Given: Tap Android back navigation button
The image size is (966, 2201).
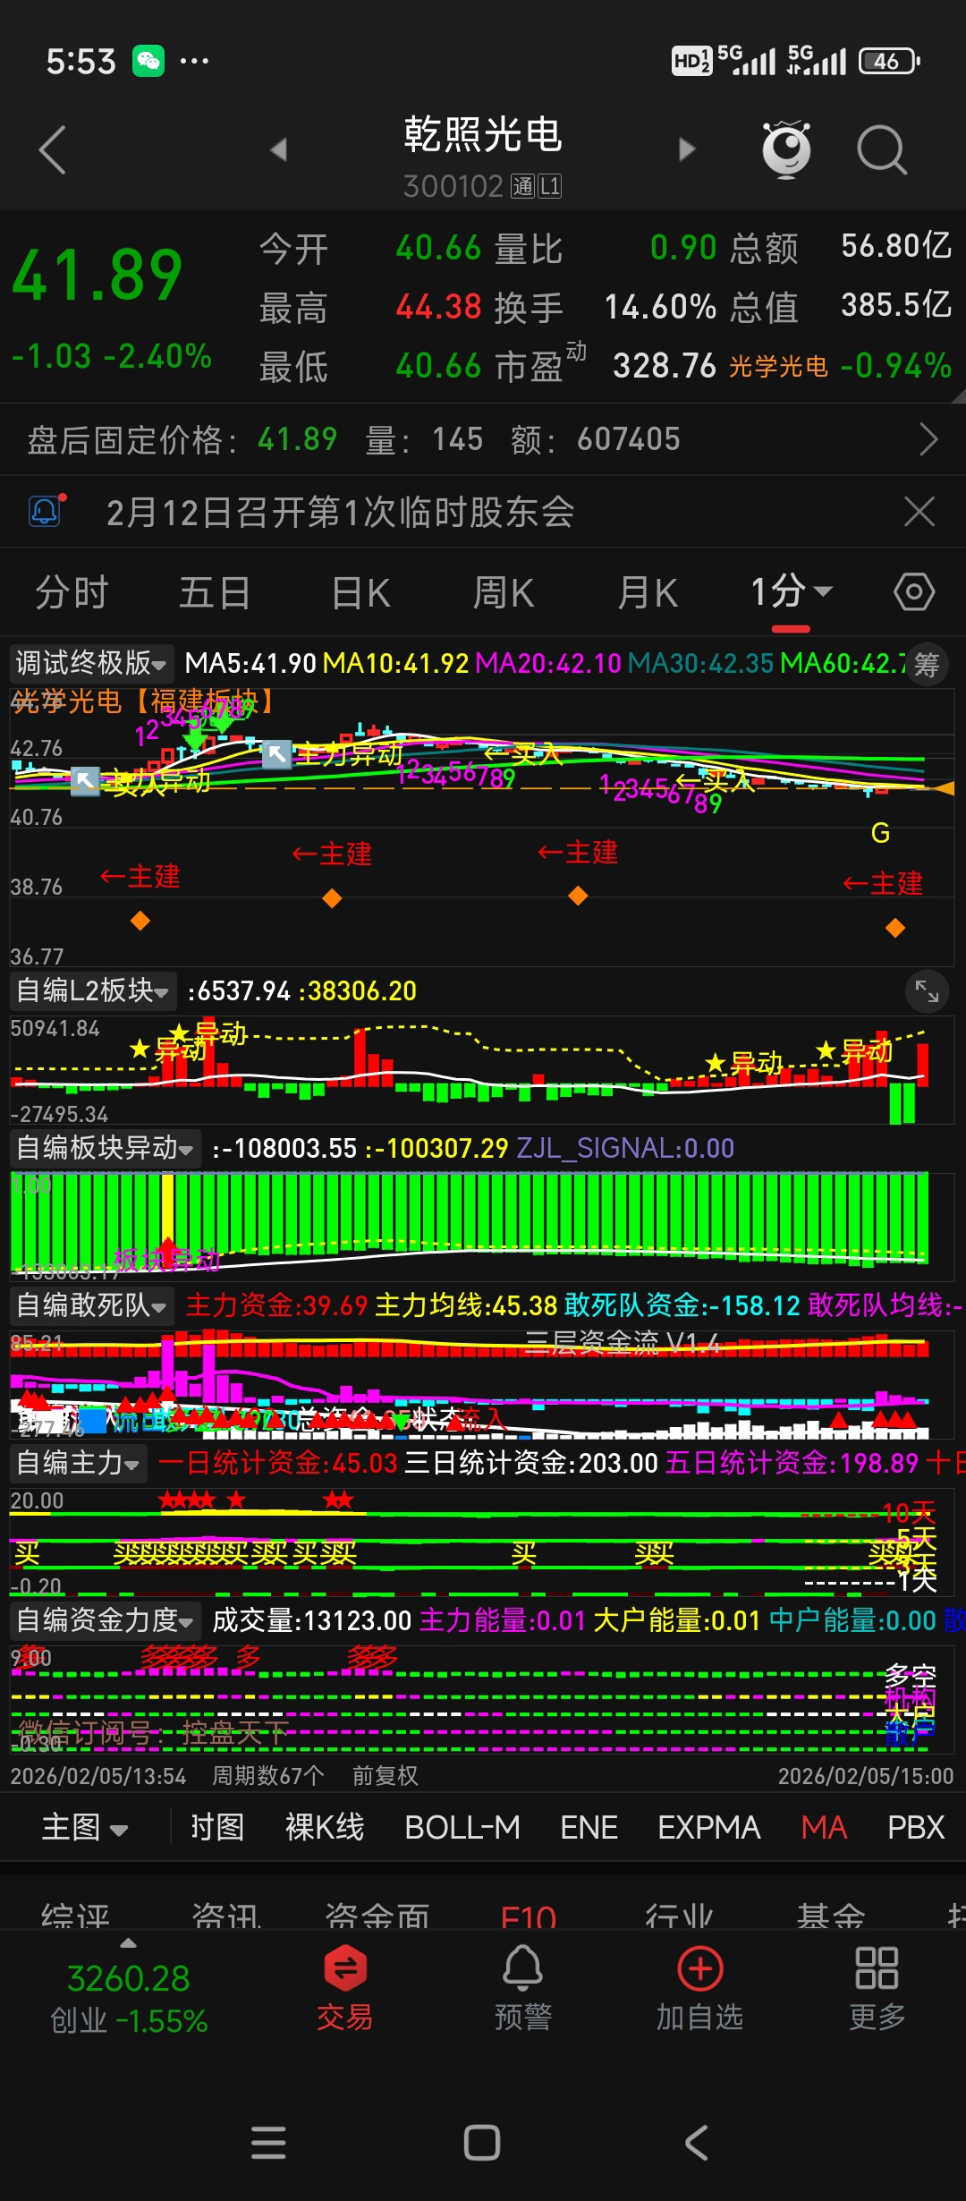Looking at the screenshot, I should pos(696,2143).
